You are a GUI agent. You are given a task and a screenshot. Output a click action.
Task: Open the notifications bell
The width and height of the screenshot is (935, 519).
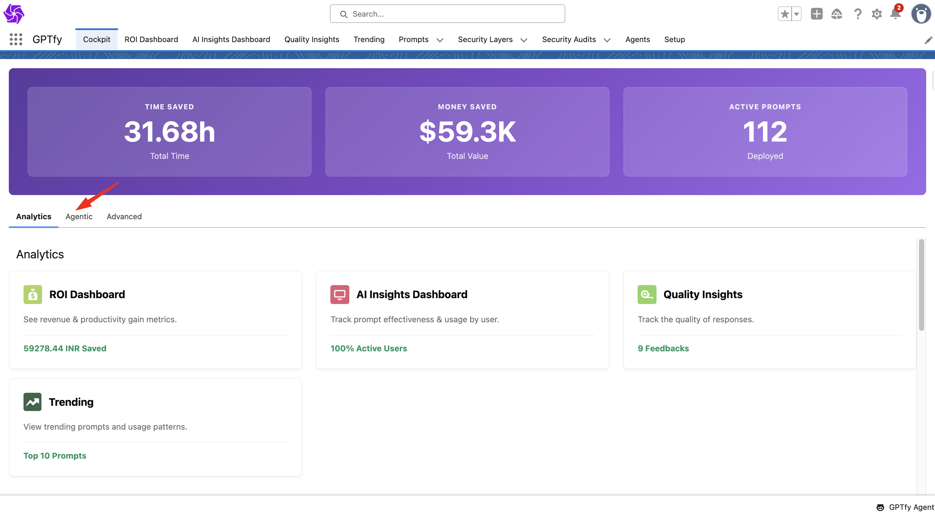pos(895,14)
